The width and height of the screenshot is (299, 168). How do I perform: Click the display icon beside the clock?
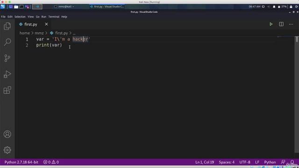click(x=263, y=7)
